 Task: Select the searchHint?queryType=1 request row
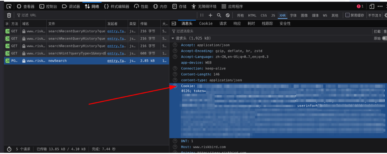pos(87,53)
